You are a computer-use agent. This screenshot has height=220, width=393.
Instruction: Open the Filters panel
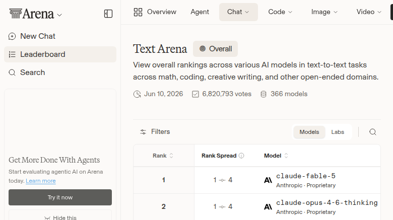tap(155, 132)
